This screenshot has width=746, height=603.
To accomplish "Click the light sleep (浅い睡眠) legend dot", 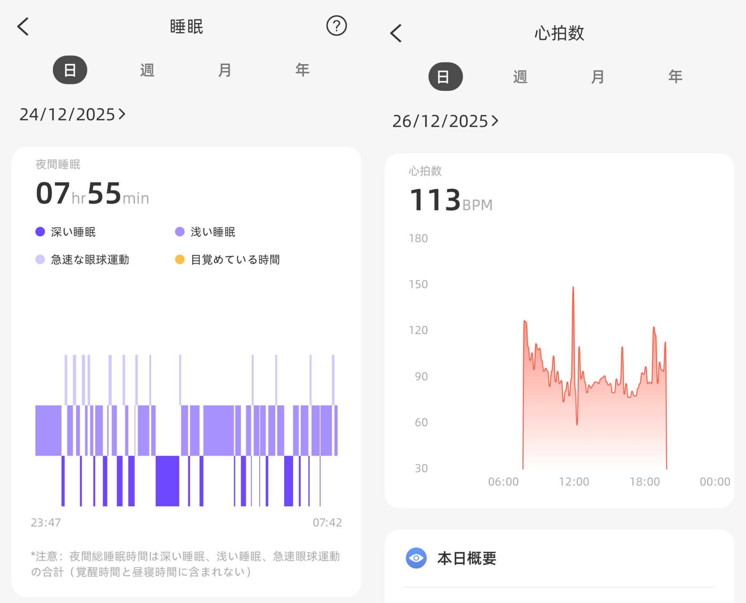I will pos(180,232).
